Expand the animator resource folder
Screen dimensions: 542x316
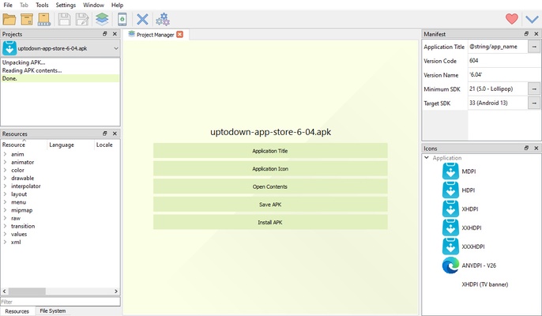click(6, 162)
